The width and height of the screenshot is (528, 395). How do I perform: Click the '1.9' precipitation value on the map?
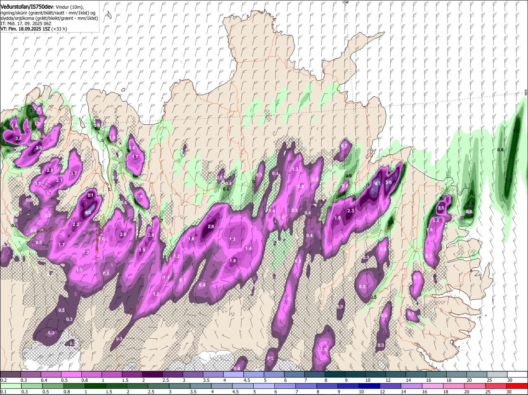pyautogui.click(x=142, y=250)
